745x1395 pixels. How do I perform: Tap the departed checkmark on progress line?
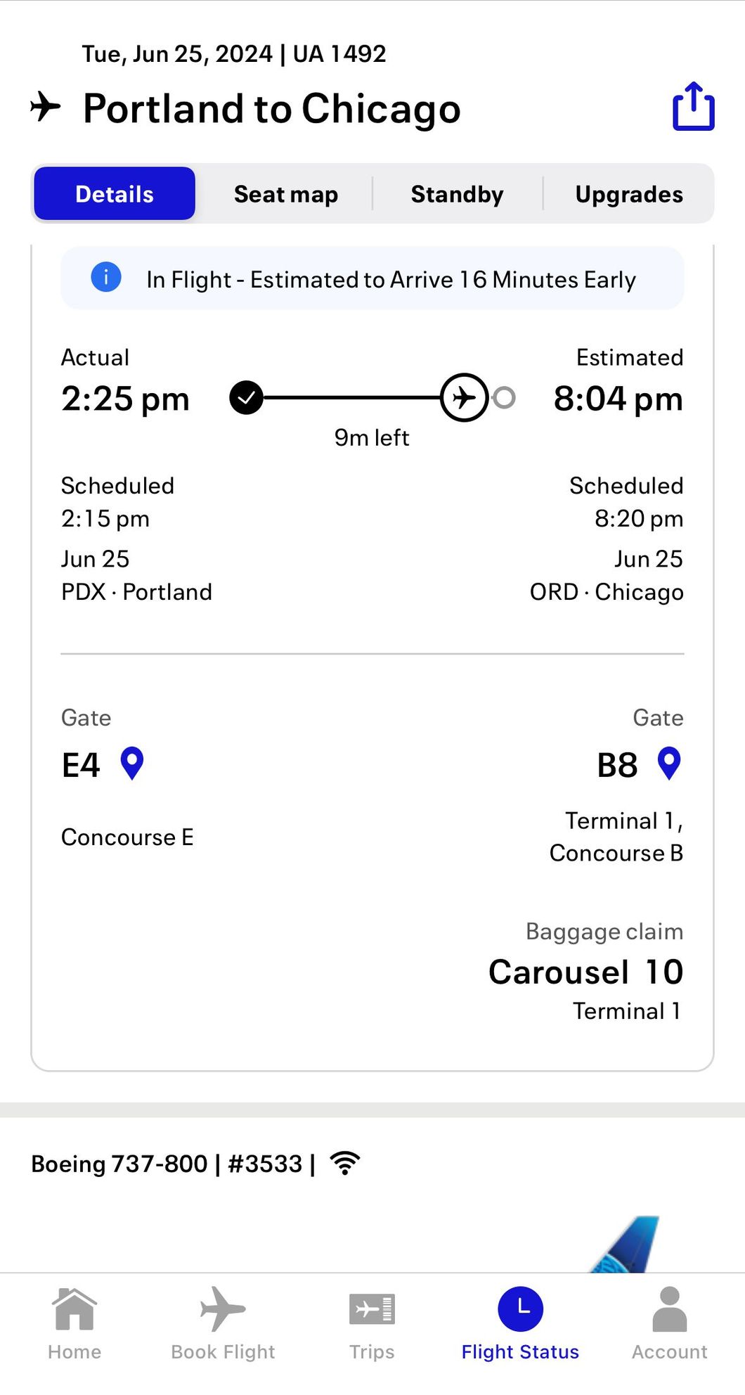(x=246, y=398)
